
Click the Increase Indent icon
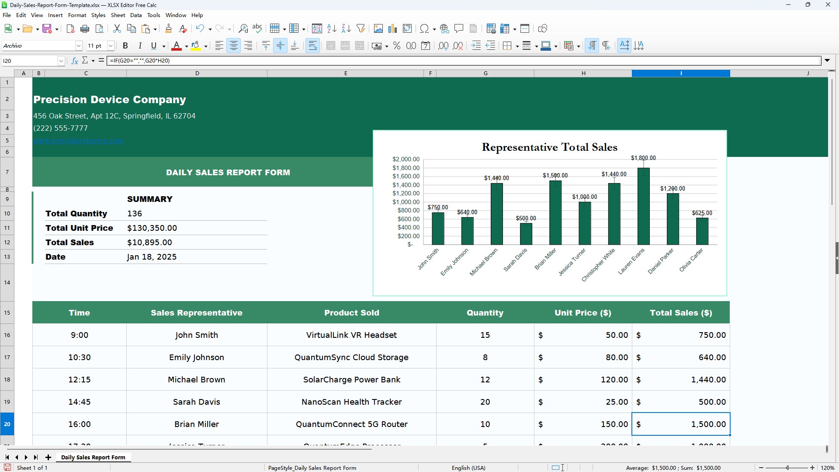point(476,46)
